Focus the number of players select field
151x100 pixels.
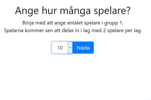tap(62, 47)
